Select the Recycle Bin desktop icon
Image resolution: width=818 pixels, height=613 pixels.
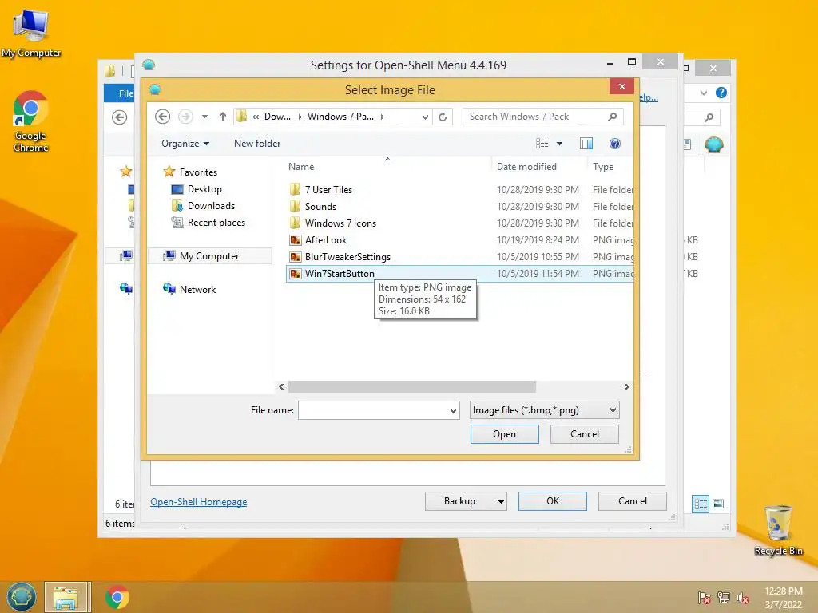[778, 531]
